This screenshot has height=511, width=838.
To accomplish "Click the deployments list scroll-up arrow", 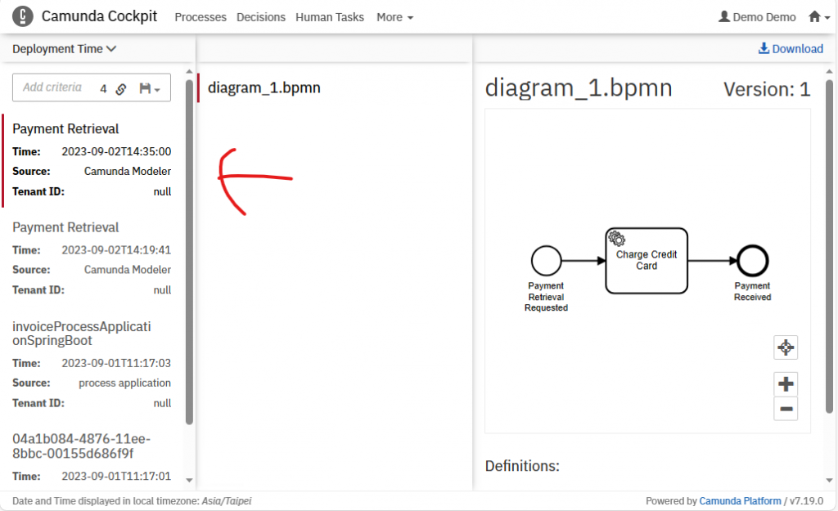I will coord(189,71).
